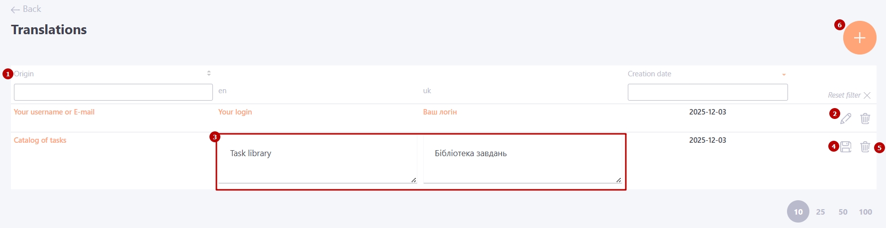Reset the table filter
Screen dimensions: 886x228
click(849, 95)
